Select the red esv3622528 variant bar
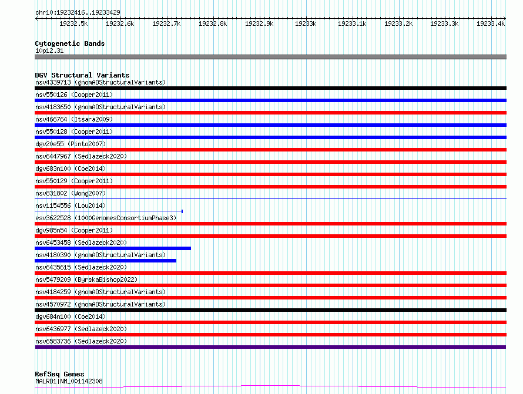This screenshot has height=394, width=523. 270,224
